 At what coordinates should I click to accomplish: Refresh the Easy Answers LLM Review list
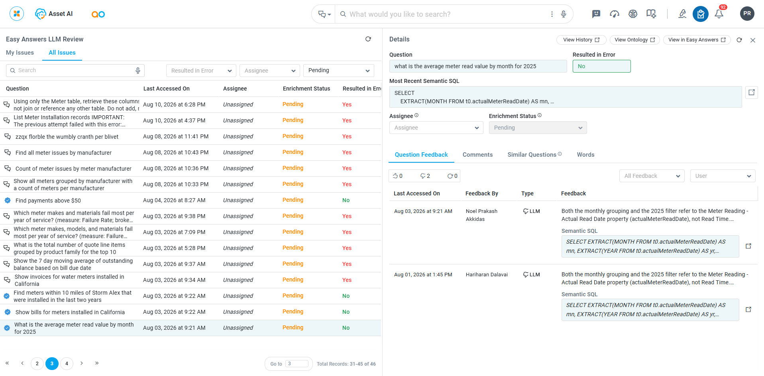point(368,39)
